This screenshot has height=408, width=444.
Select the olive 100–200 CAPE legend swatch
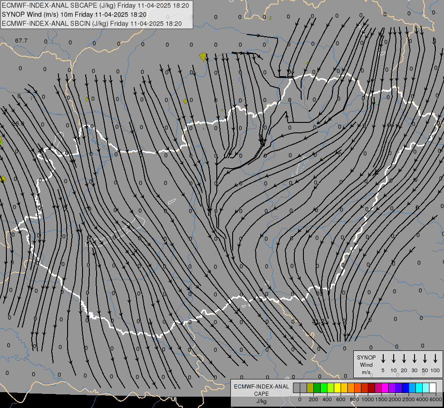(310, 388)
